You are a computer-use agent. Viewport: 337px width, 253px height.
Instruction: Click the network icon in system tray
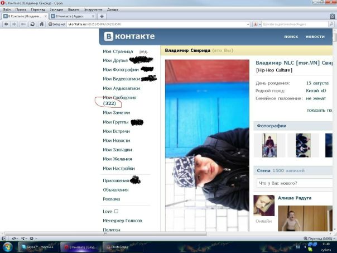(x=312, y=245)
